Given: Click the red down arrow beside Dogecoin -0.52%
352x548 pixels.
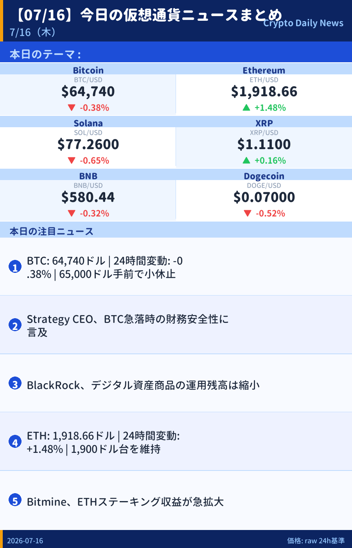Looking at the screenshot, I should 247,213.
